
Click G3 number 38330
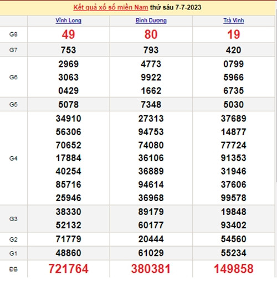[x=69, y=212]
